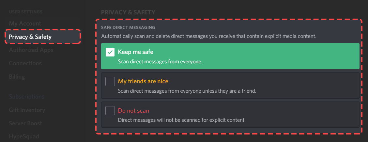Click the orange "My friends are nice" title
The image size is (368, 142).
point(143,81)
